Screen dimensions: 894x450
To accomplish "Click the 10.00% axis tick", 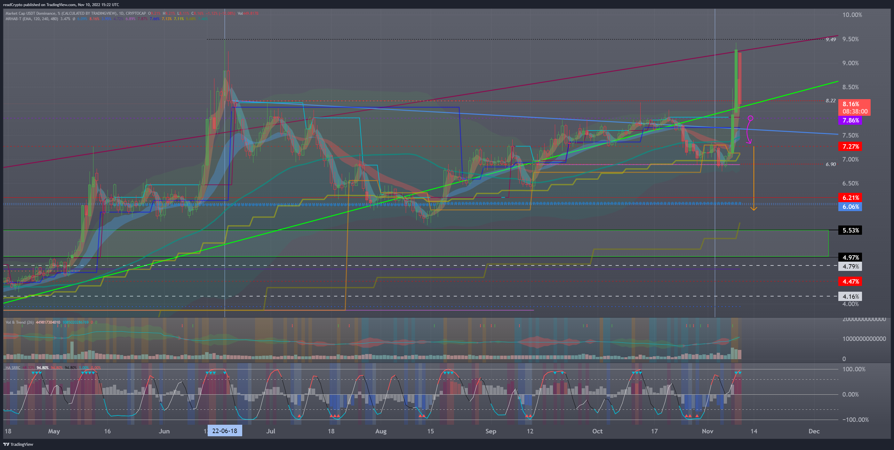I will (x=852, y=15).
